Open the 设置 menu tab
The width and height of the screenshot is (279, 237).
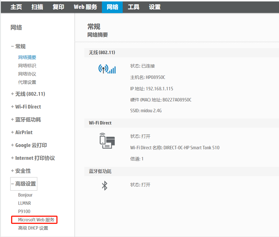(x=154, y=7)
